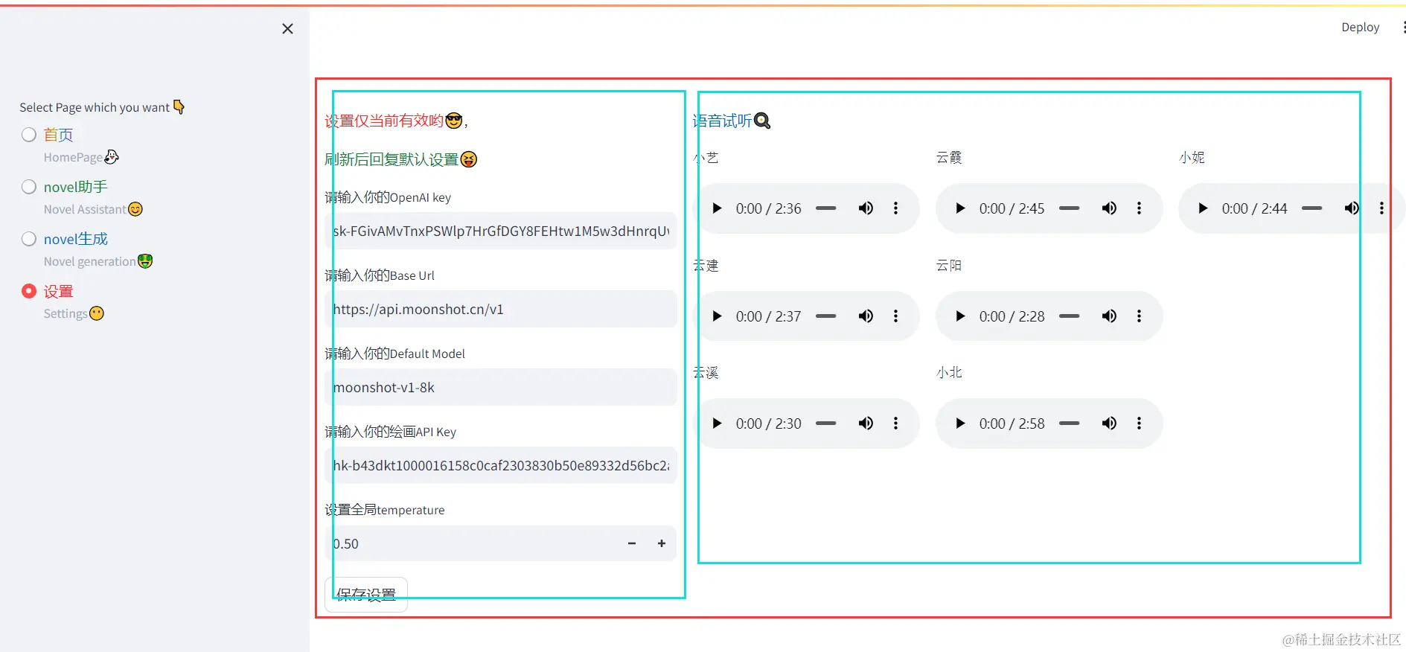Screen dimensions: 1406x652
Task: Mute the 云霞 audio player
Action: tap(1109, 208)
